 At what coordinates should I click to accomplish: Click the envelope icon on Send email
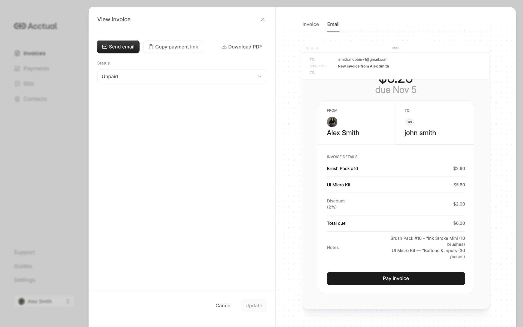pyautogui.click(x=105, y=47)
